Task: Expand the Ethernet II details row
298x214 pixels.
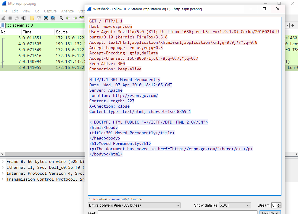Action: tap(2, 168)
